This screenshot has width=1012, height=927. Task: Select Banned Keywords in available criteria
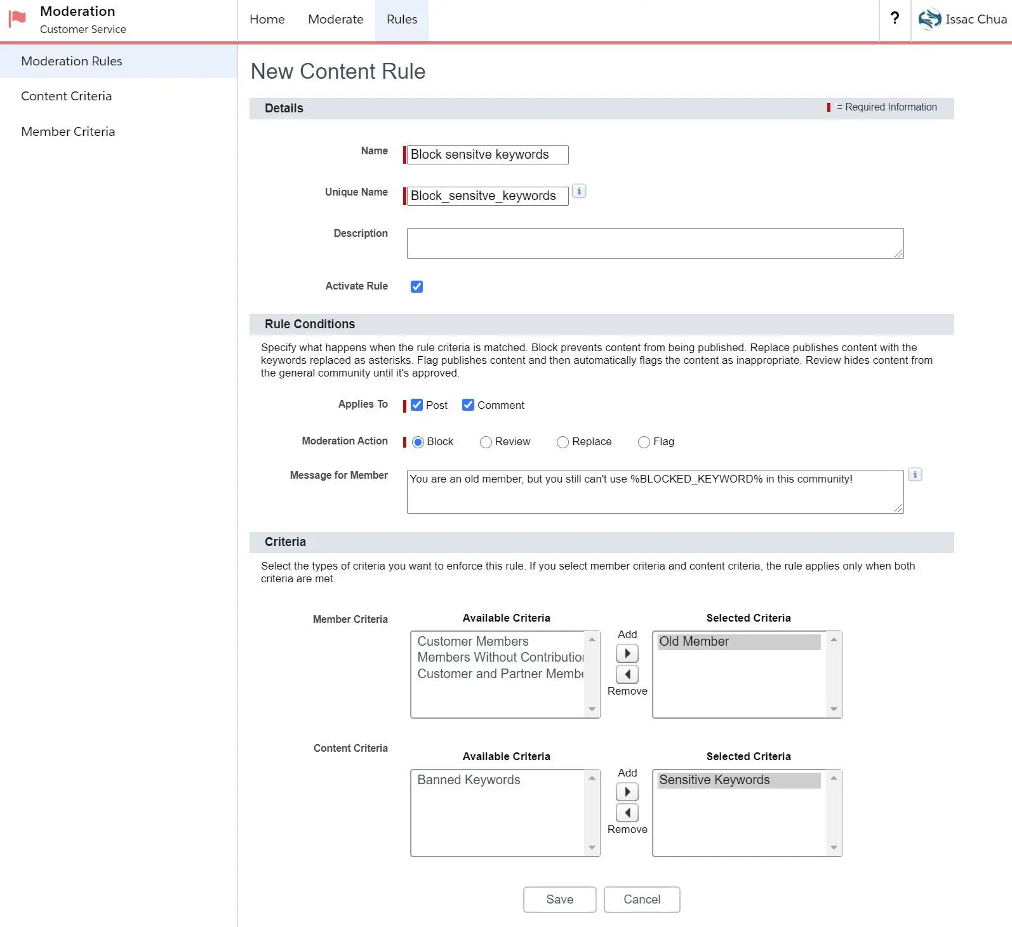469,780
